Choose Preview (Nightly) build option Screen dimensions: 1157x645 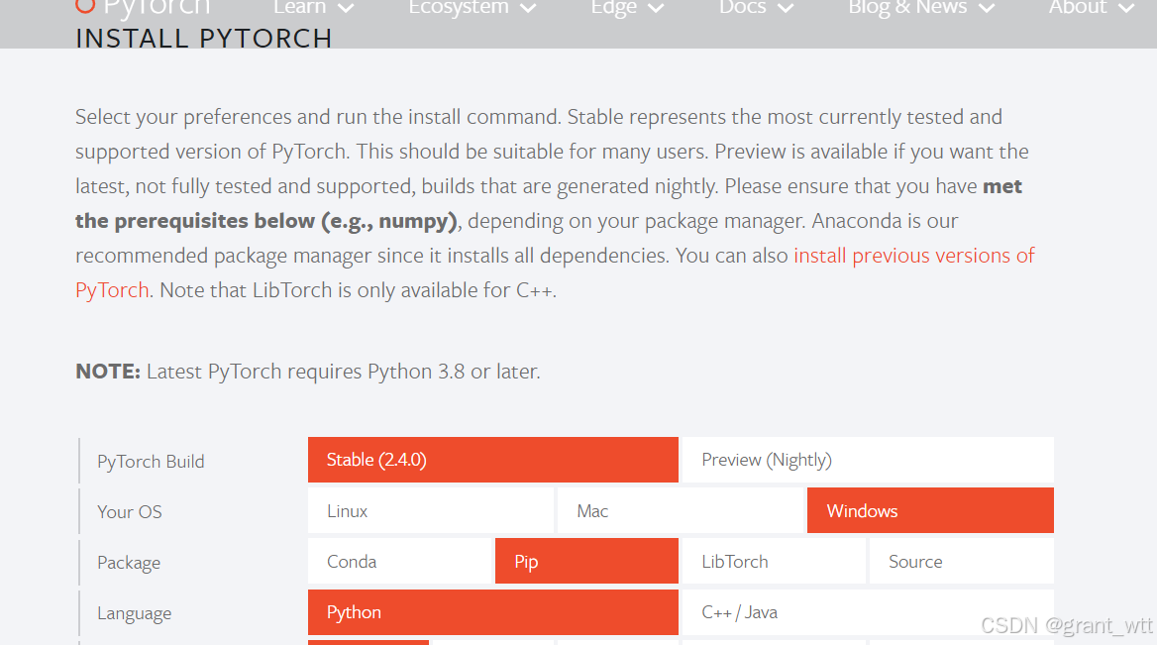tap(867, 460)
